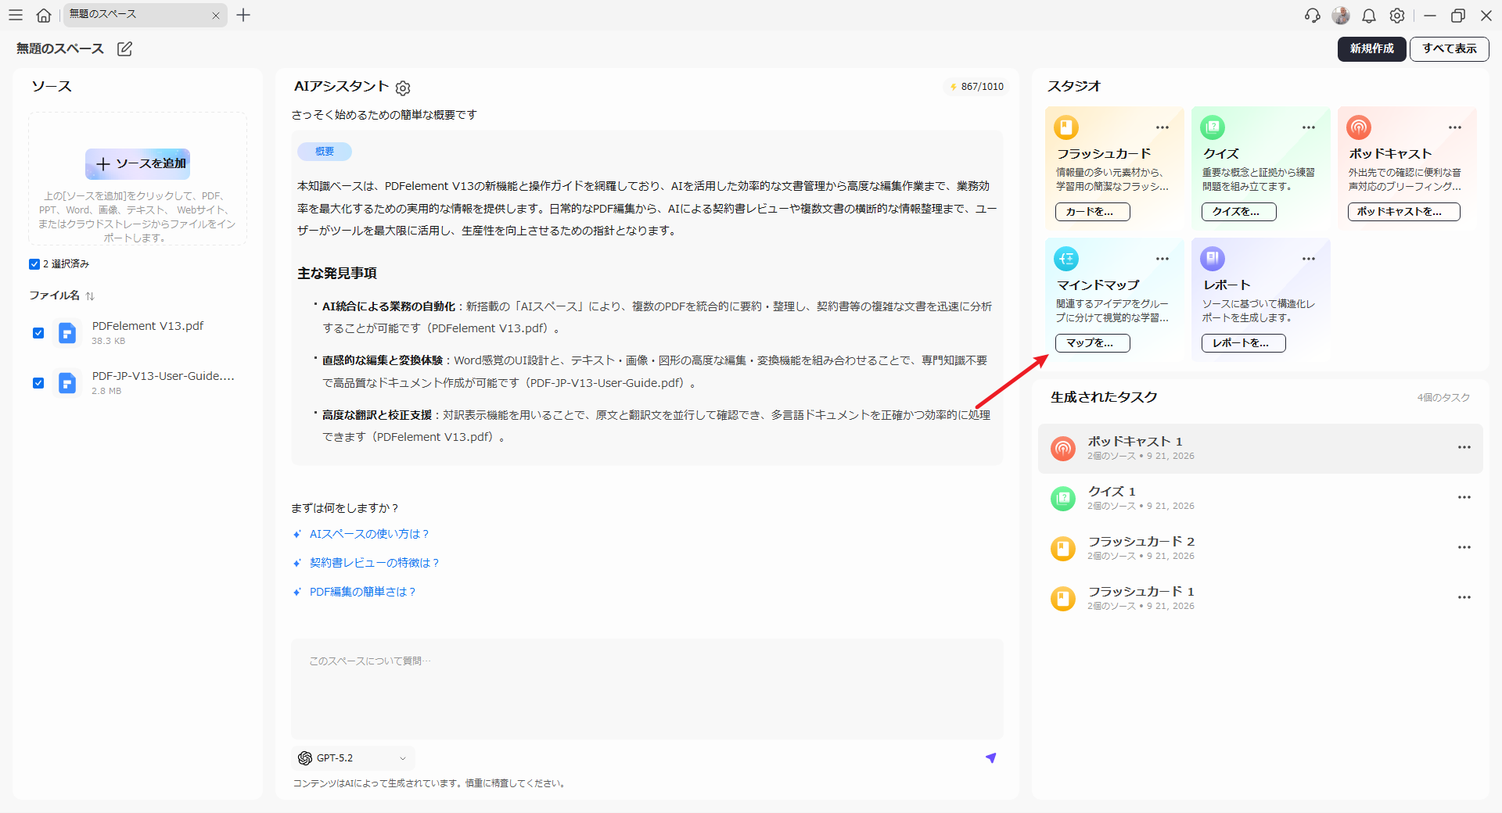Open a new tab with the plus icon
This screenshot has width=1502, height=813.
243,15
